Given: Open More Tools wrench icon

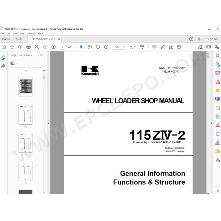Looking at the screenshot, I should click(x=218, y=160).
